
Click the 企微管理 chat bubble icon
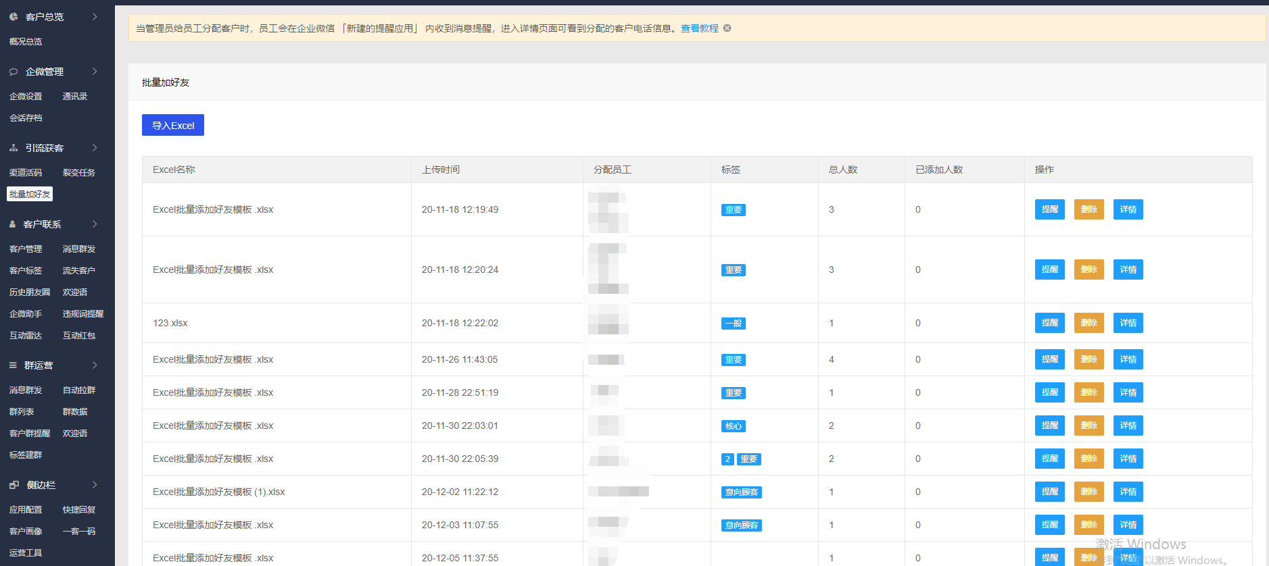click(14, 72)
